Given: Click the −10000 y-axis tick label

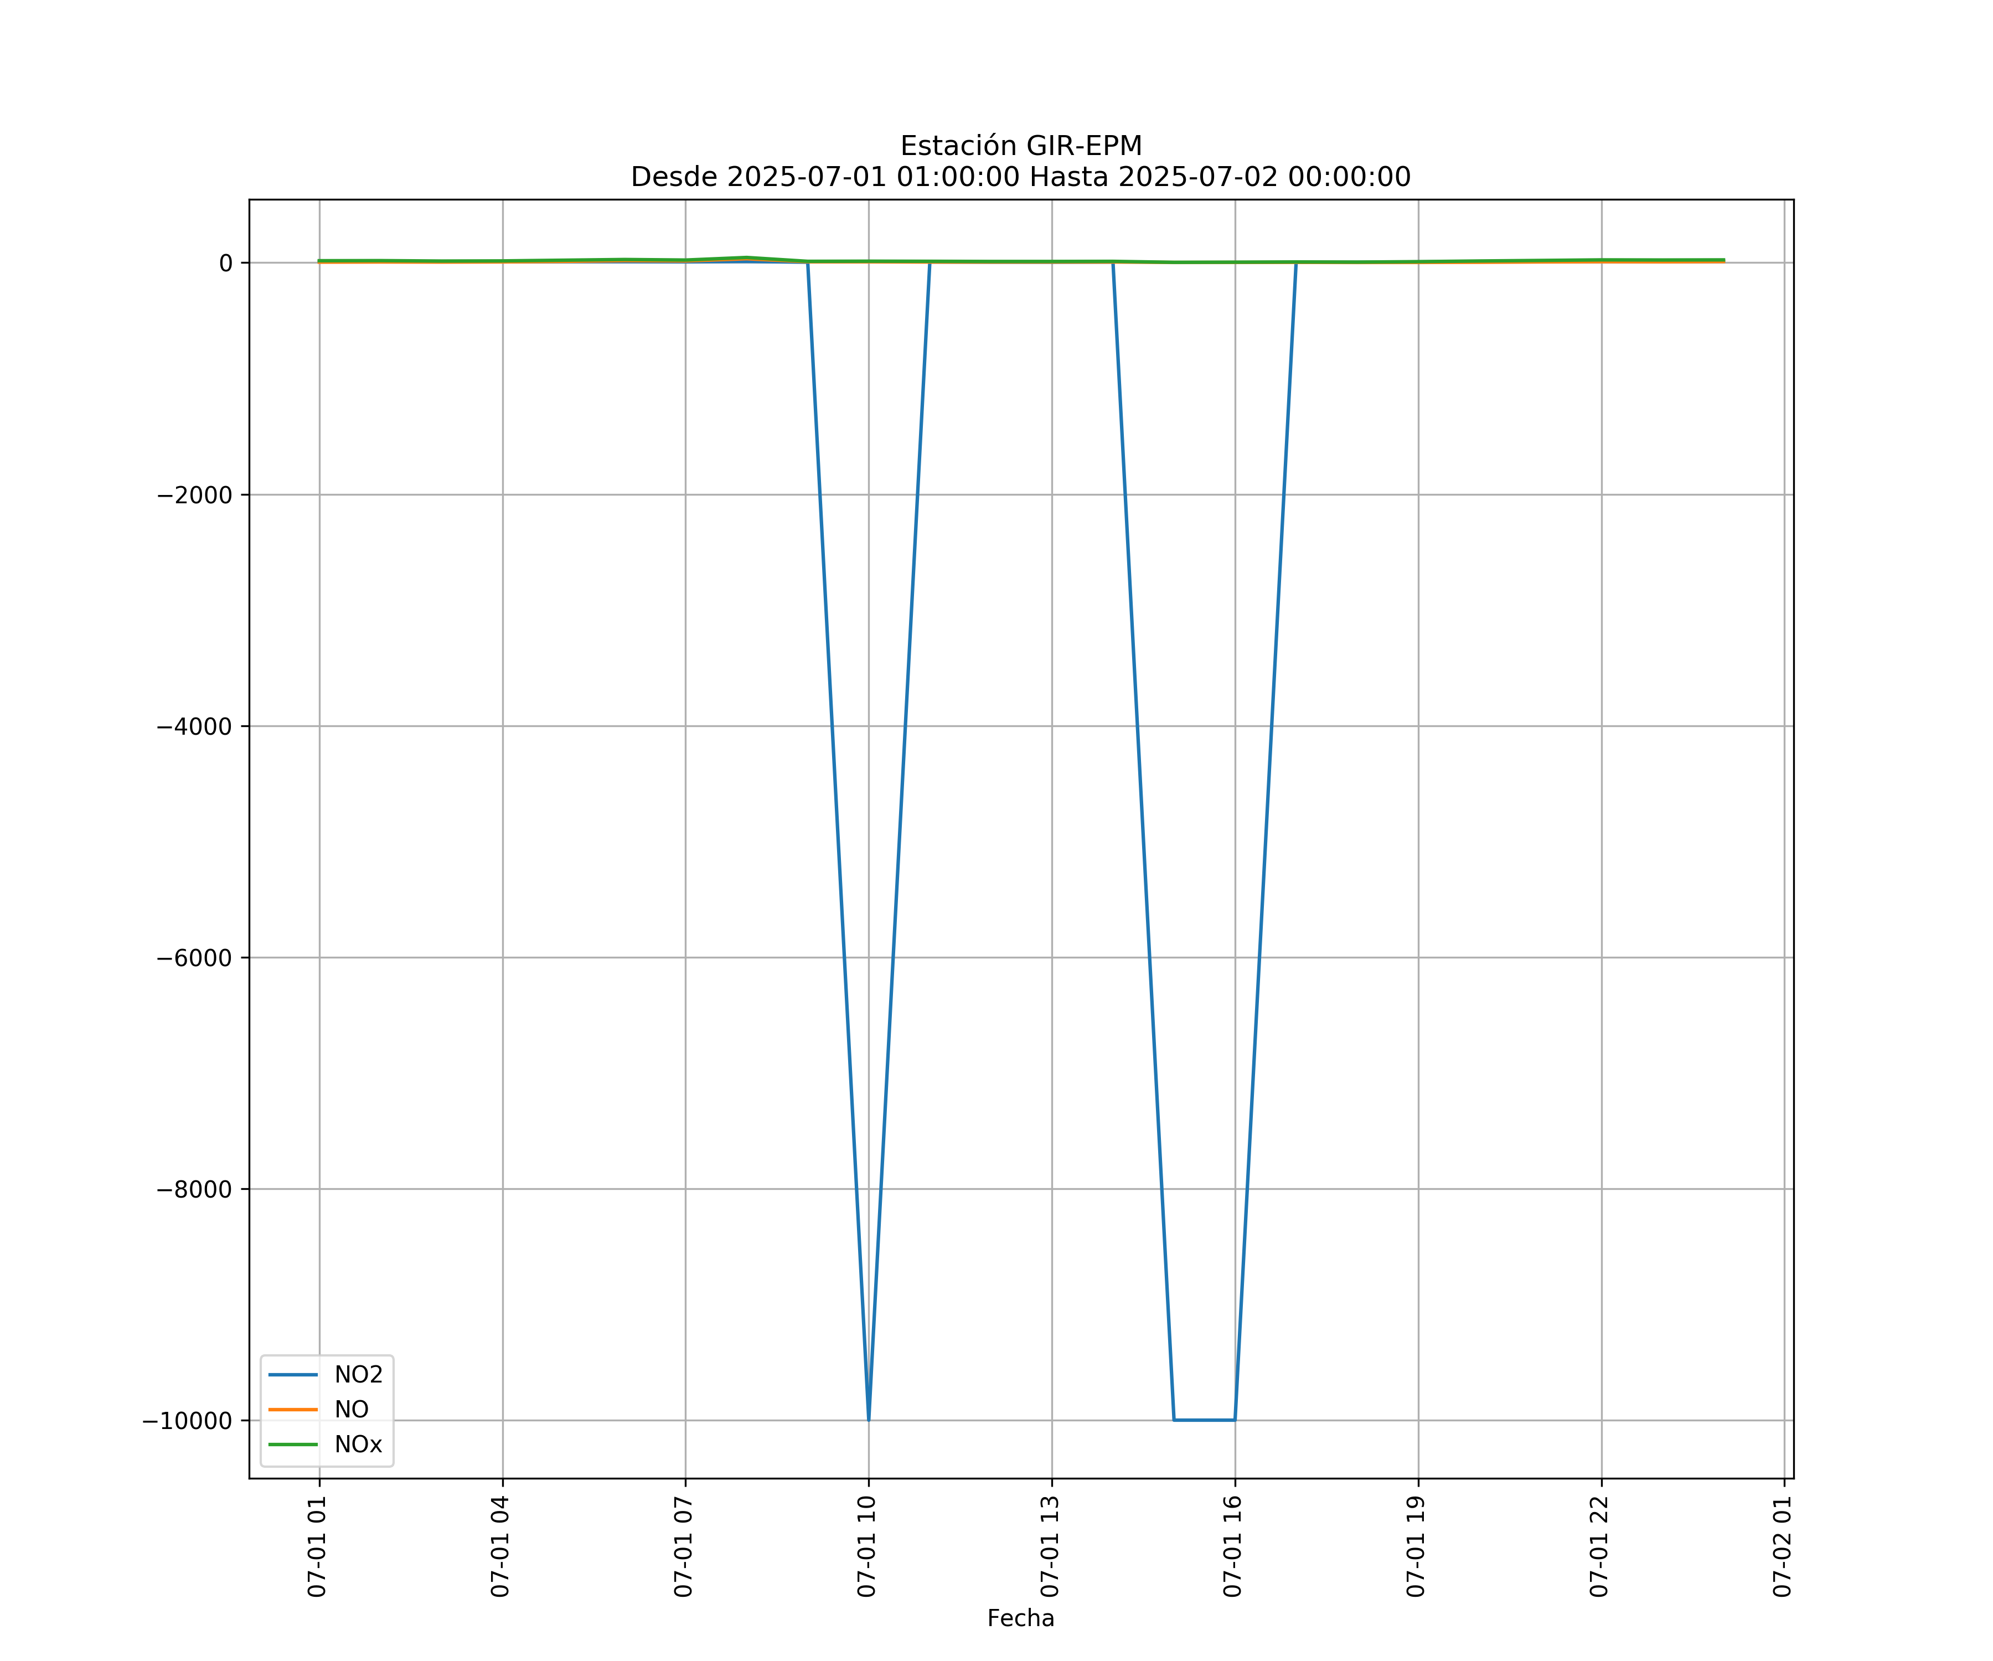Looking at the screenshot, I should 187,1421.
